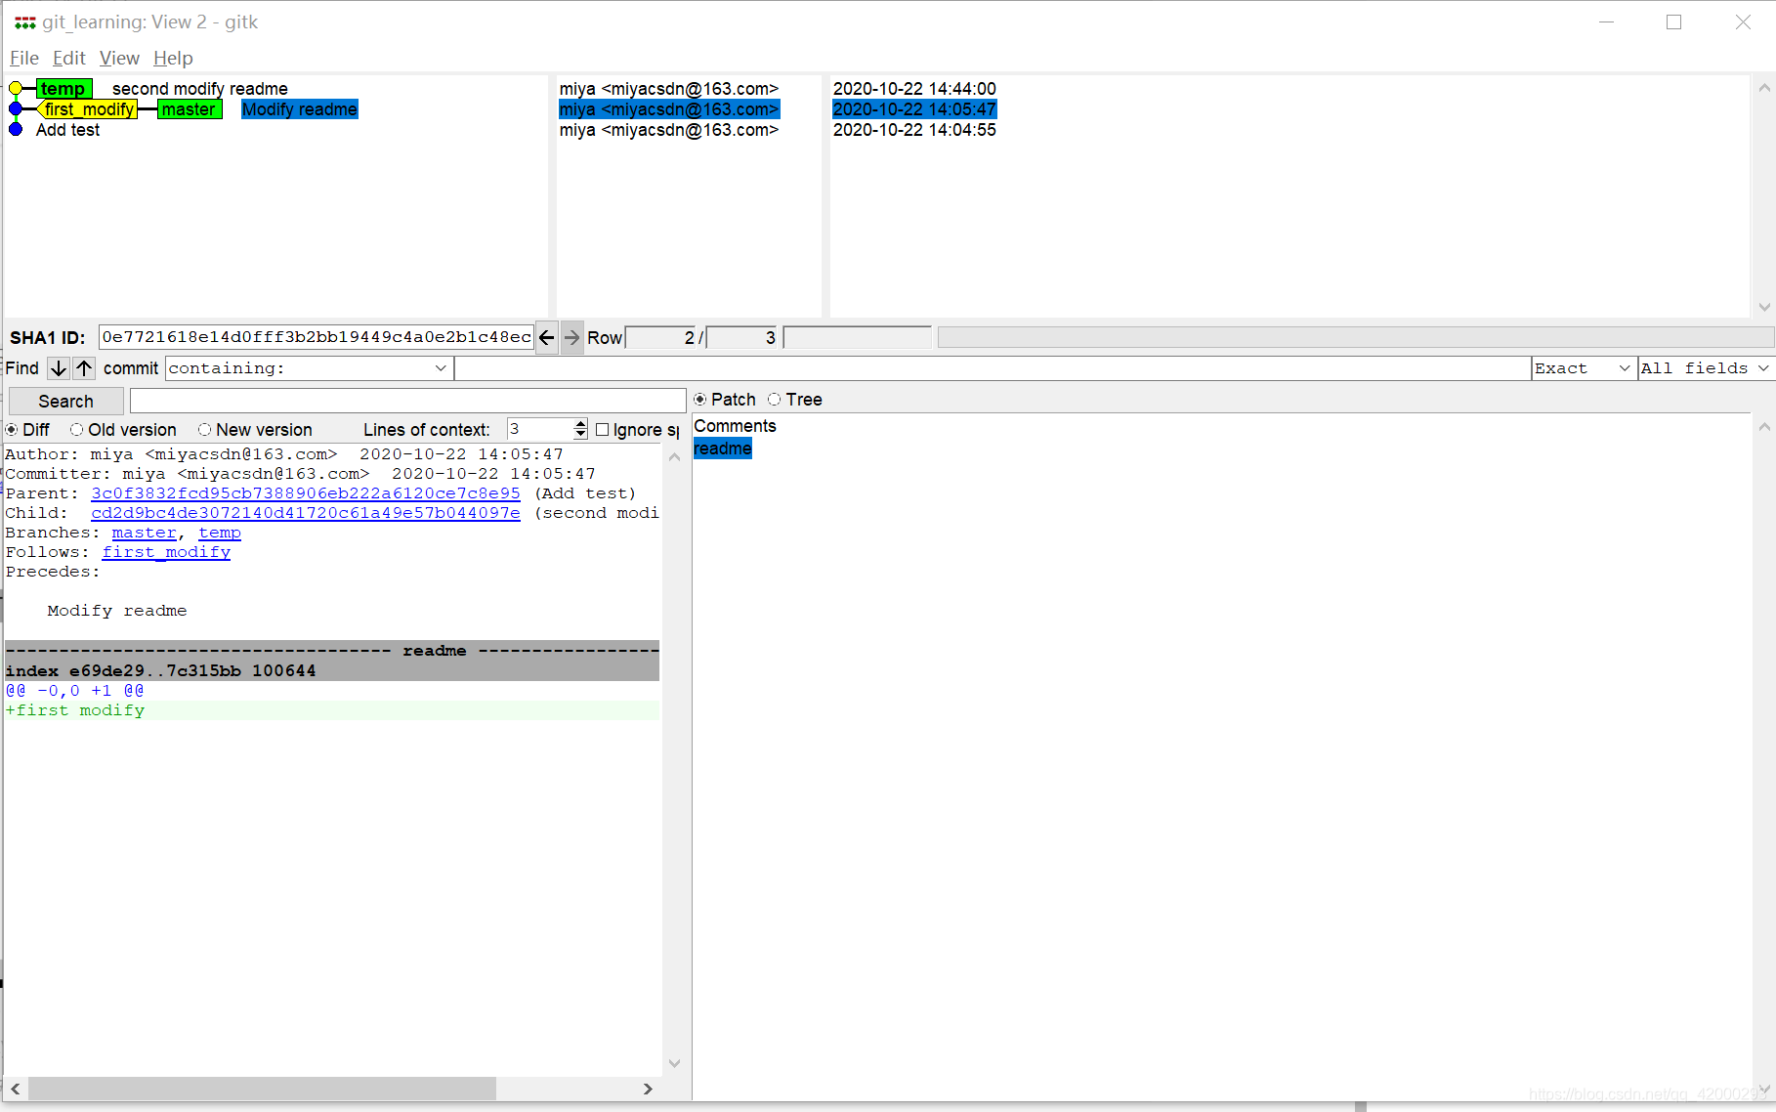Find previous commit with up arrow
Screen dimensions: 1776x1112
[x=85, y=368]
